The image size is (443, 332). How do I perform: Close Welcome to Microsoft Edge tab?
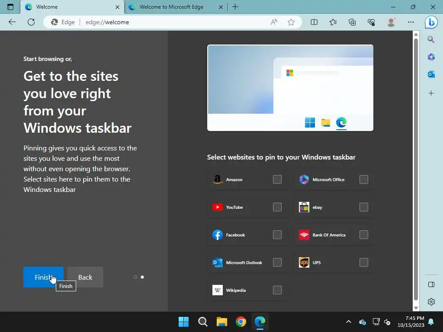221,7
